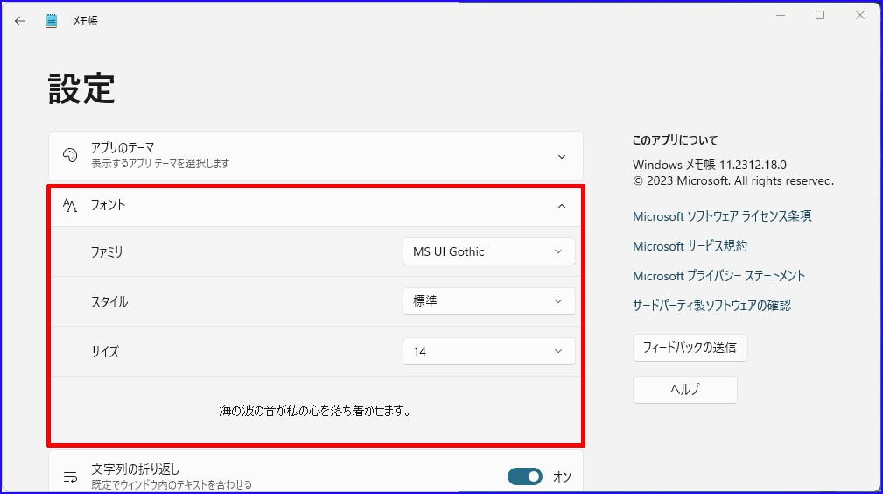Click the ファミリ label
Image resolution: width=883 pixels, height=494 pixels.
coord(107,251)
